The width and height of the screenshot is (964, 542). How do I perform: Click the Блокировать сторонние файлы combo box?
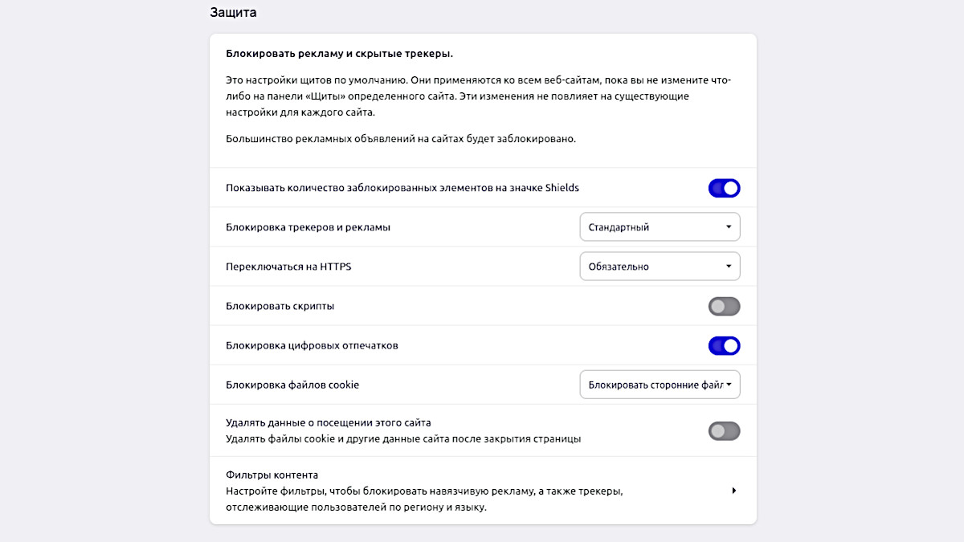659,384
